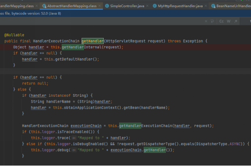
Task: Click the AbstractHandlerMapping.class file icon
Action: [x=44, y=6]
